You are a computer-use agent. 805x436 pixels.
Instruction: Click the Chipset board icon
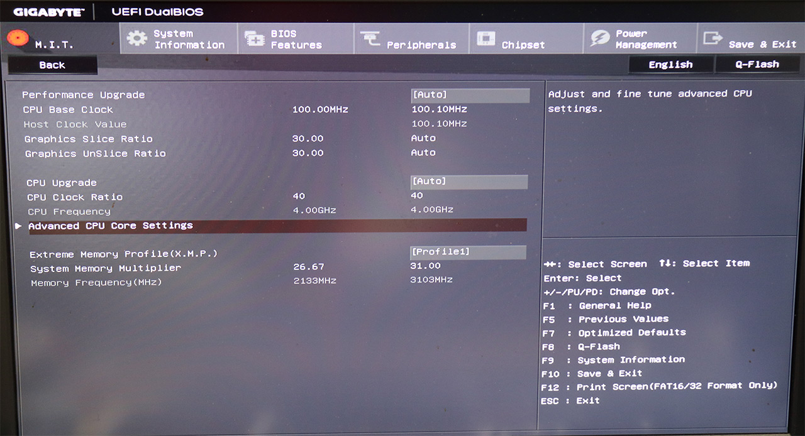(486, 38)
